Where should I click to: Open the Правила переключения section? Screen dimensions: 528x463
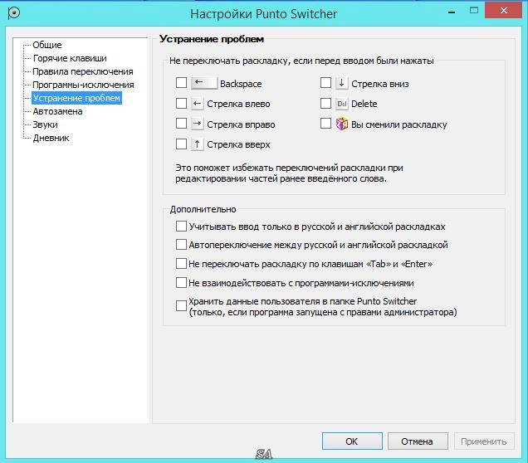[x=83, y=71]
